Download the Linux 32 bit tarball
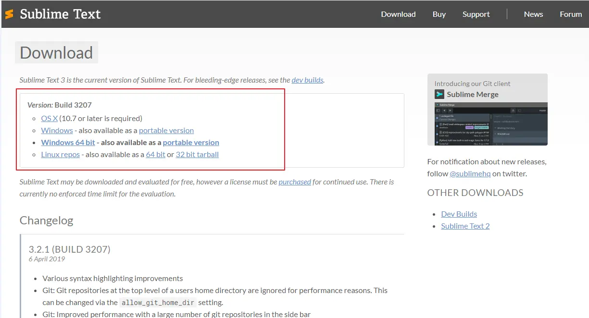 (x=197, y=154)
